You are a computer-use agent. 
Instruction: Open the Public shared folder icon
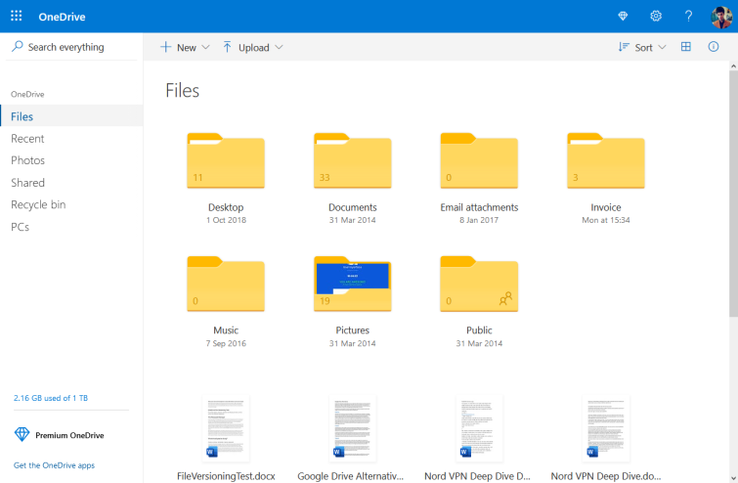point(479,284)
